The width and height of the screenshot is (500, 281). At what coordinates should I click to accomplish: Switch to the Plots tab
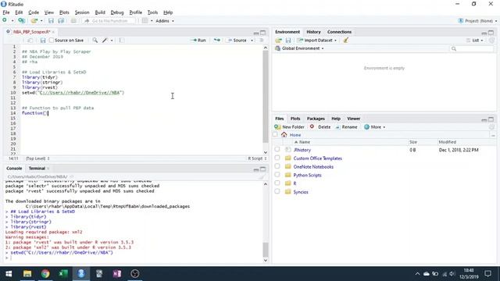[295, 119]
